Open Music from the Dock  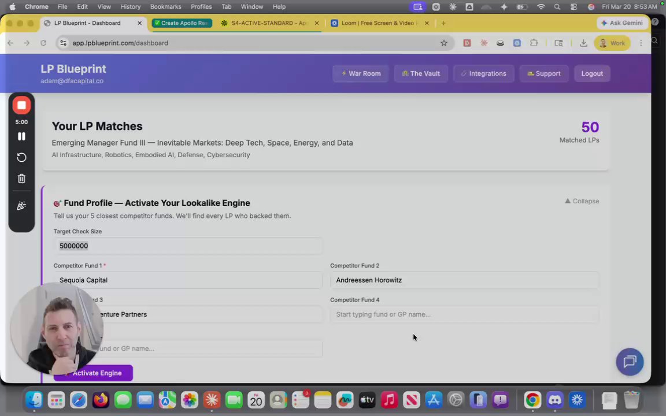pos(389,400)
